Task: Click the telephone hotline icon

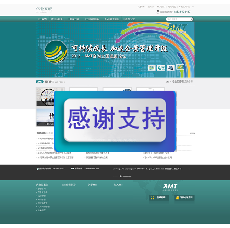Action: click(158, 12)
